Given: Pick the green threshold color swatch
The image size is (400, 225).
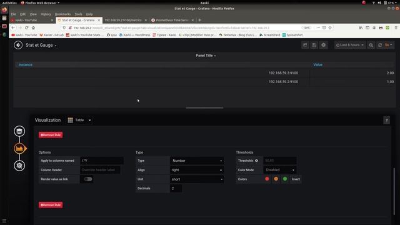Looking at the screenshot, I should (x=285, y=179).
